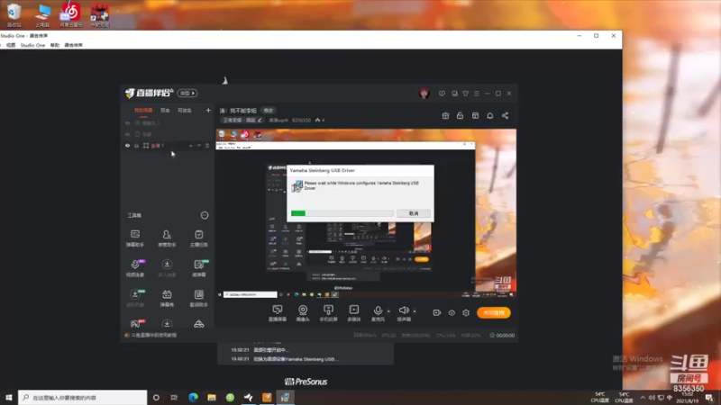
Task: Select the active orange scene tab
Action: click(x=143, y=110)
